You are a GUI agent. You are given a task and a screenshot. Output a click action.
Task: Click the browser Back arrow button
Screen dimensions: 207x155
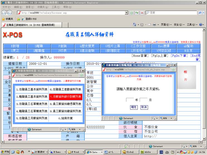coord(4,13)
